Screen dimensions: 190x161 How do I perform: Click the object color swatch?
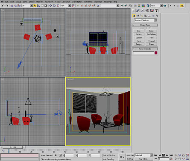(156, 53)
